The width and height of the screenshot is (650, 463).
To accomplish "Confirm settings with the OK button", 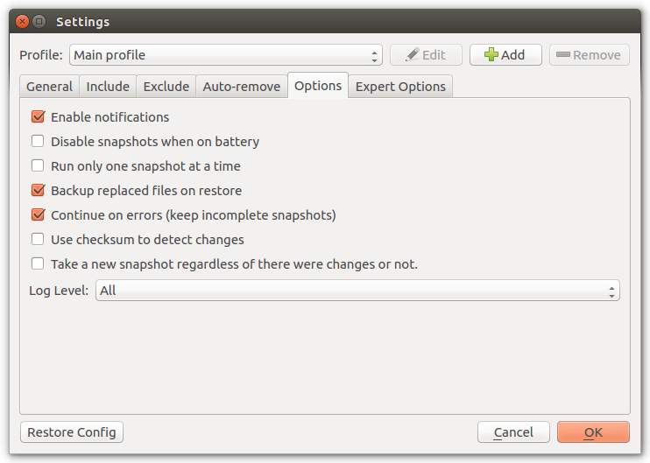I will [x=593, y=432].
